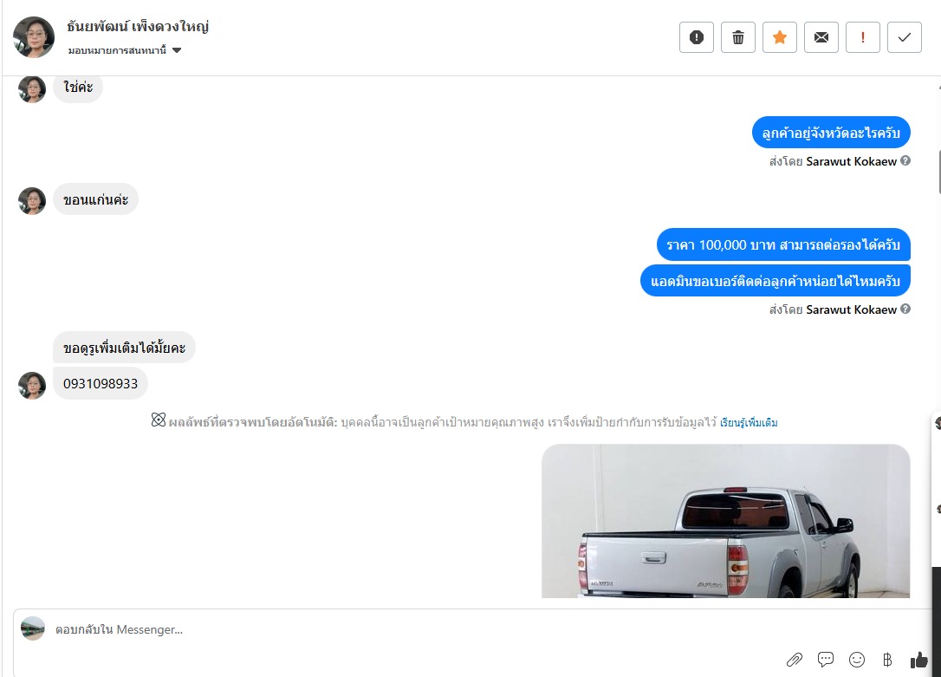The image size is (941, 677).
Task: Mark conversation done with checkmark
Action: coord(905,37)
